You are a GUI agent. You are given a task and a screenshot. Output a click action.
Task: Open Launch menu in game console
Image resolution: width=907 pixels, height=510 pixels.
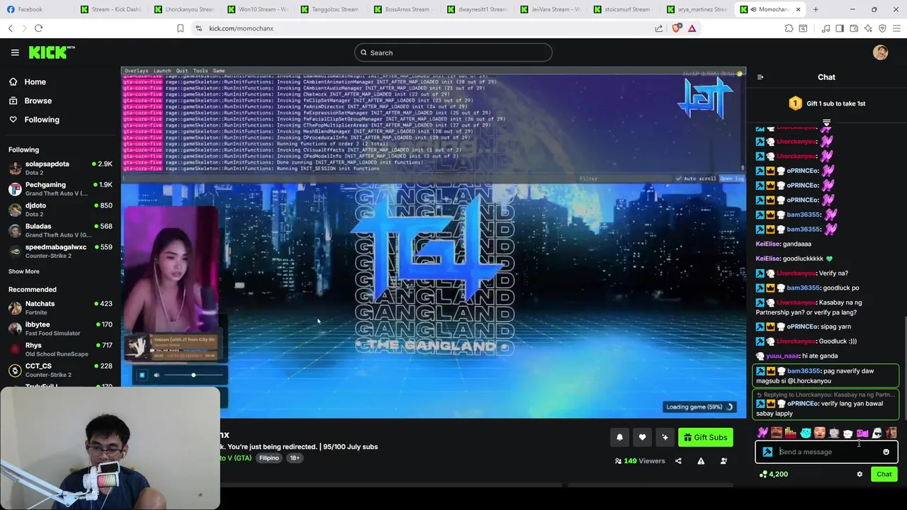(x=162, y=71)
